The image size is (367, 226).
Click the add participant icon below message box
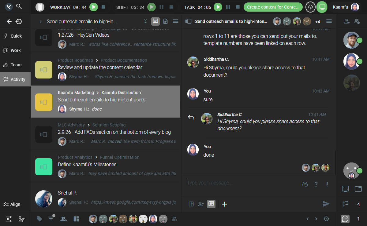click(201, 204)
